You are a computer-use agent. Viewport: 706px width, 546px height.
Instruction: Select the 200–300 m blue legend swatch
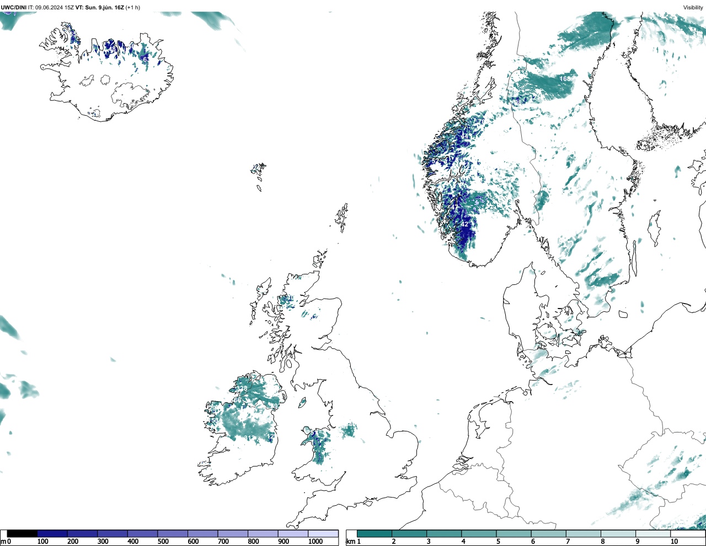[83, 533]
